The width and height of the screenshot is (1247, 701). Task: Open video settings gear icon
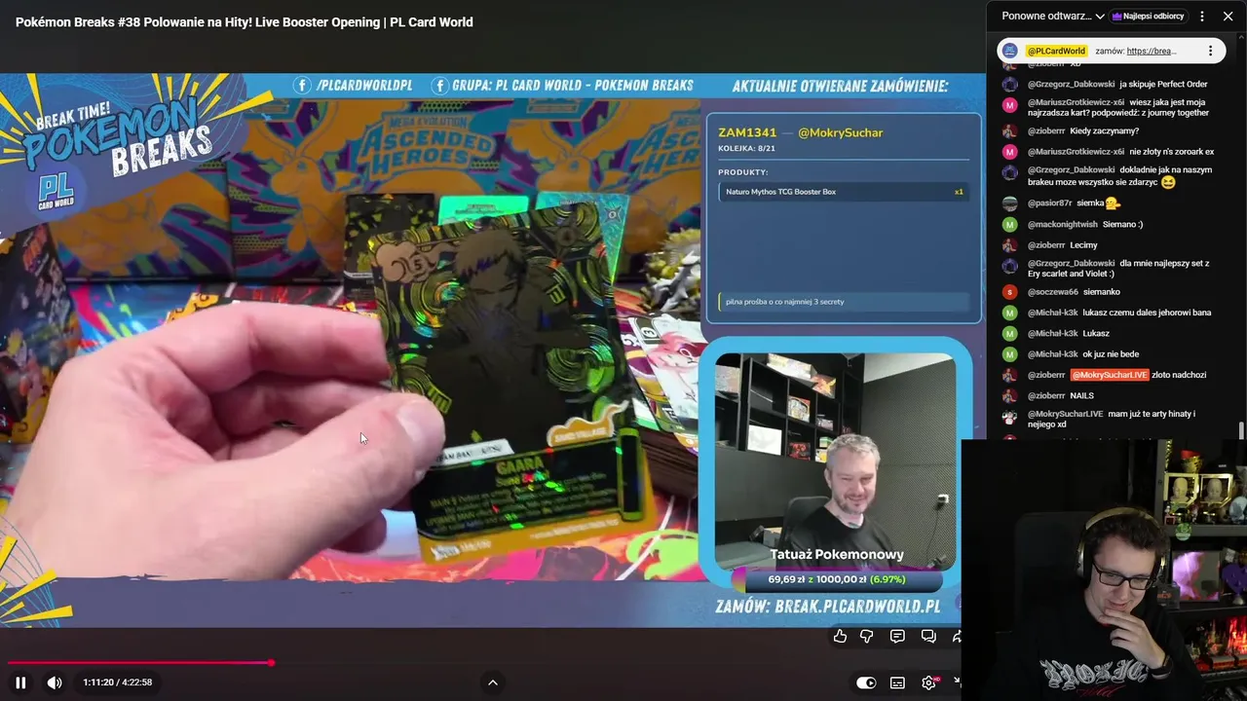928,683
